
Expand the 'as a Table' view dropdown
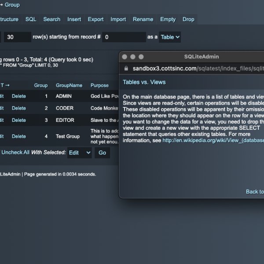coord(170,37)
